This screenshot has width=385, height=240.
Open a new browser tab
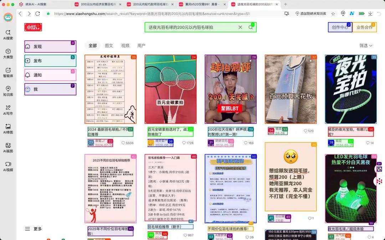[285, 4]
